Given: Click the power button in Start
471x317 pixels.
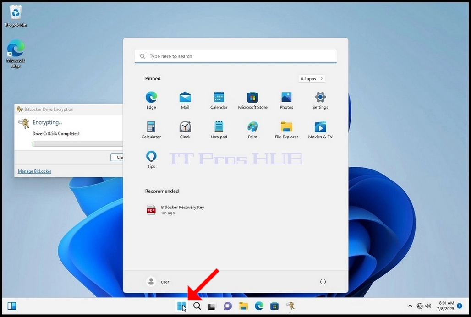Looking at the screenshot, I should (323, 282).
